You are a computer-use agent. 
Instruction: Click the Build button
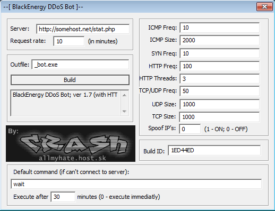pos(70,80)
